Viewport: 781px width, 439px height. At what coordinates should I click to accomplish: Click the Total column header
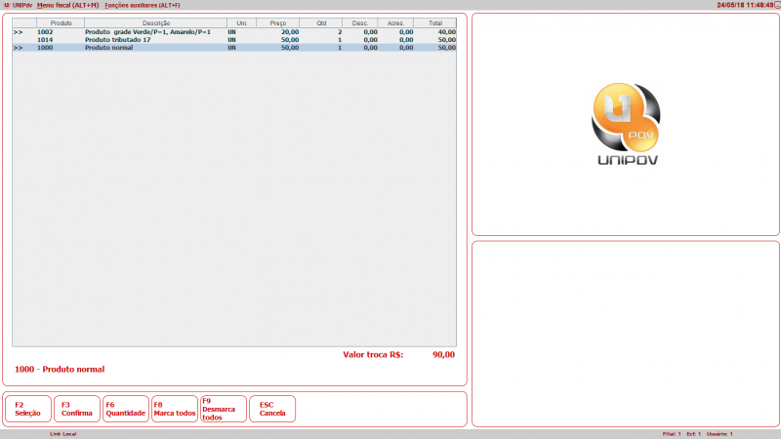tap(434, 22)
